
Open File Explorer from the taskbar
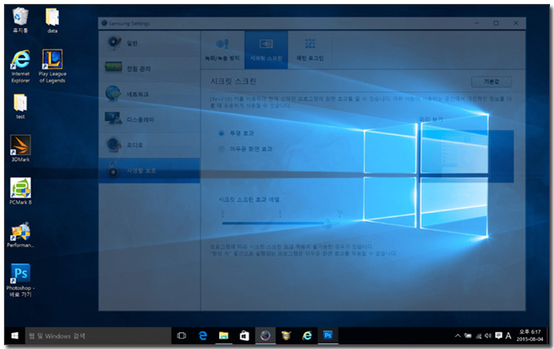click(x=223, y=336)
